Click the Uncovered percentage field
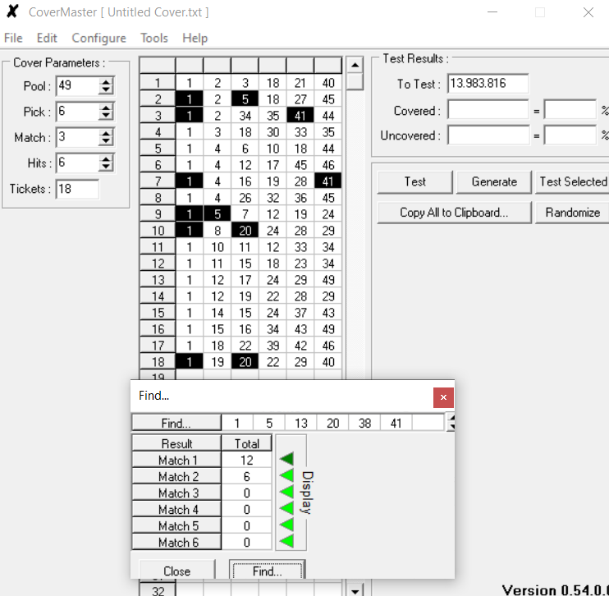 point(570,135)
